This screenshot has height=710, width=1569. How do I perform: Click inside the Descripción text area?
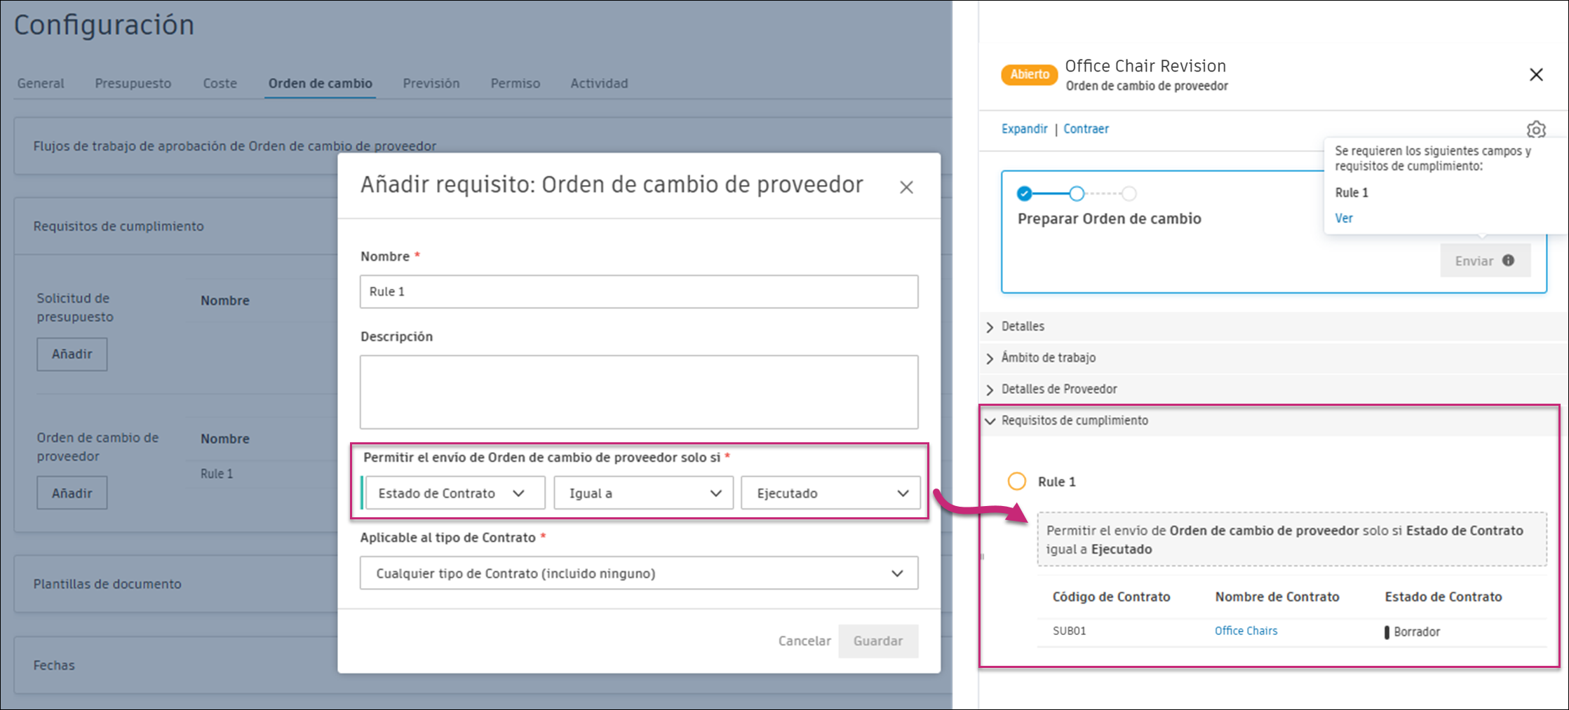[x=638, y=391]
